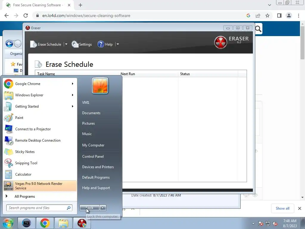
Task: Open Erase Schedule in Eraser toolbar
Action: (x=46, y=44)
